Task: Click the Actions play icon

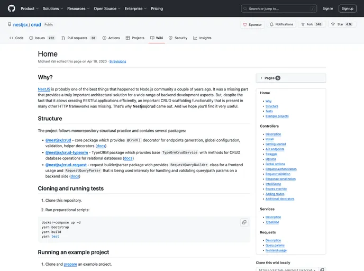Action: pyautogui.click(x=104, y=38)
